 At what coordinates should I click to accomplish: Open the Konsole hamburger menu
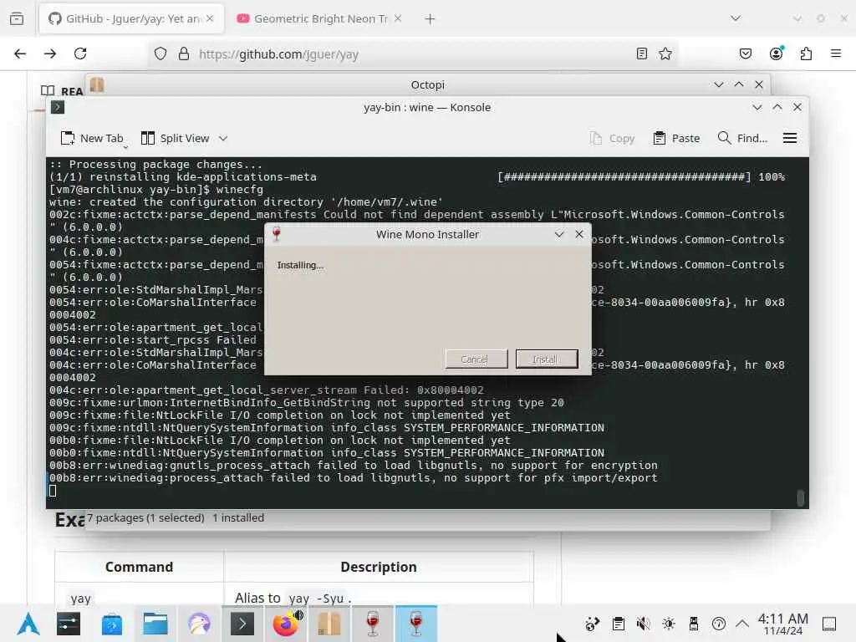point(790,138)
